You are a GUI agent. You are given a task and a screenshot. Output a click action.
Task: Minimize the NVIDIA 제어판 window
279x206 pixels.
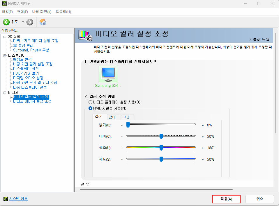tap(246, 3)
